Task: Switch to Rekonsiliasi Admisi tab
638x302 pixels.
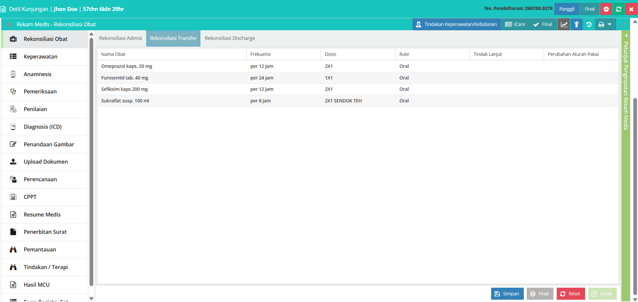Action: pyautogui.click(x=121, y=38)
